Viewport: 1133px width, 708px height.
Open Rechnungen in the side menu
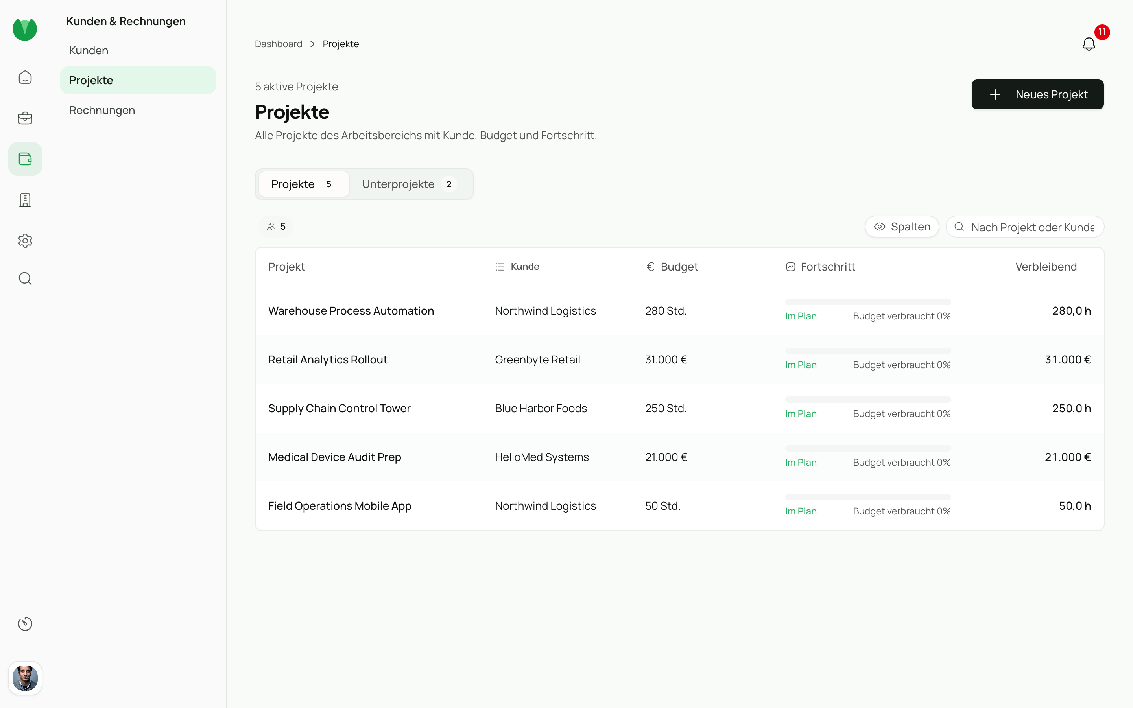coord(138,110)
